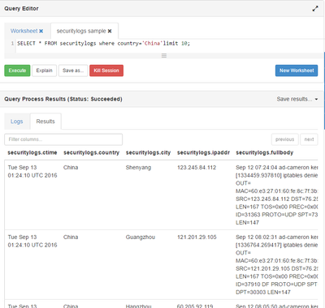Image resolution: width=325 pixels, height=308 pixels.
Task: Go to next results page
Action: pyautogui.click(x=309, y=139)
